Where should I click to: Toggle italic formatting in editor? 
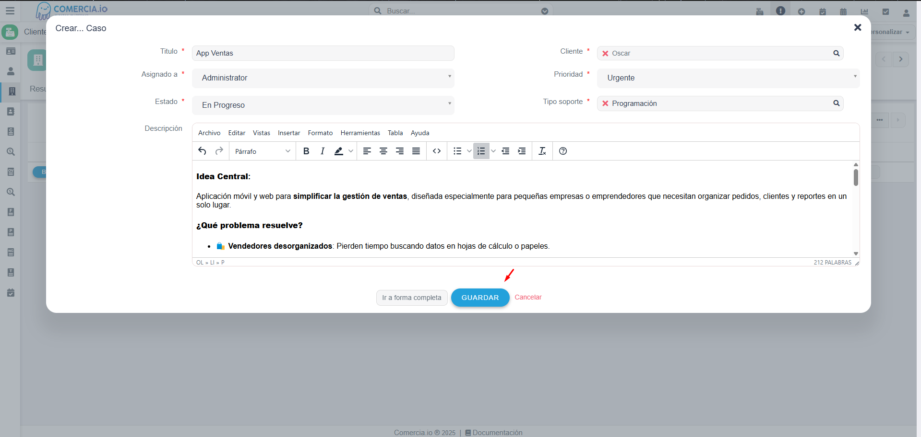point(323,151)
